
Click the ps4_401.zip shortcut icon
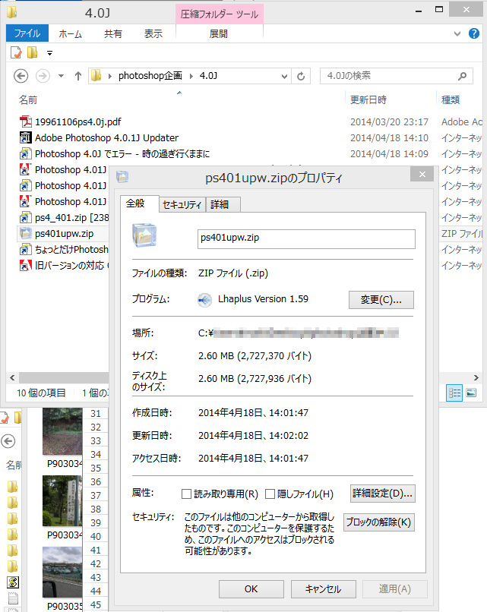[25, 217]
